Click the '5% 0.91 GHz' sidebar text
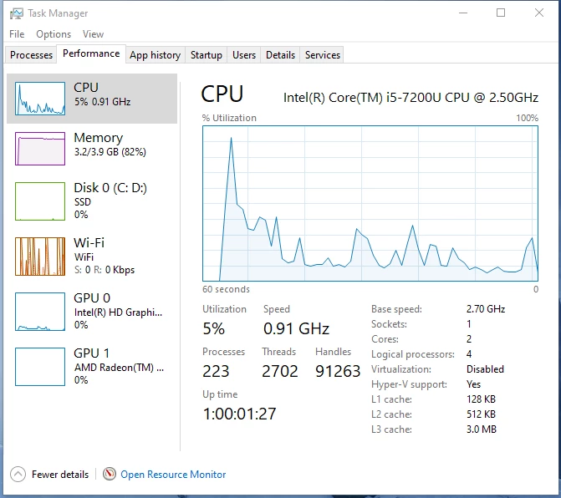This screenshot has width=561, height=498. click(x=102, y=102)
